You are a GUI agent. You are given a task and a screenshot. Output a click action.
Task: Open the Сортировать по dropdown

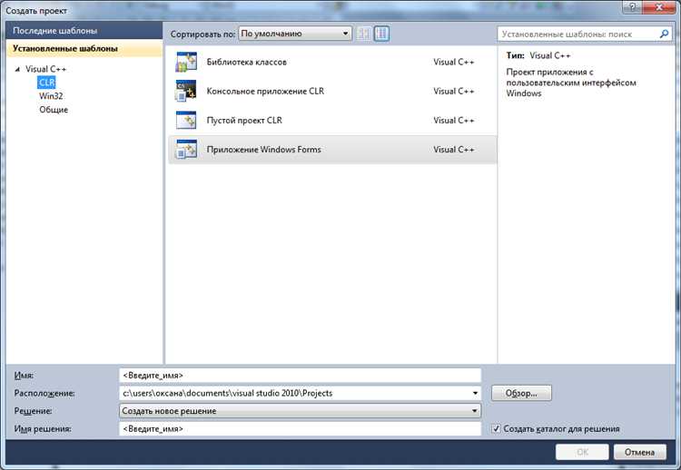[295, 34]
